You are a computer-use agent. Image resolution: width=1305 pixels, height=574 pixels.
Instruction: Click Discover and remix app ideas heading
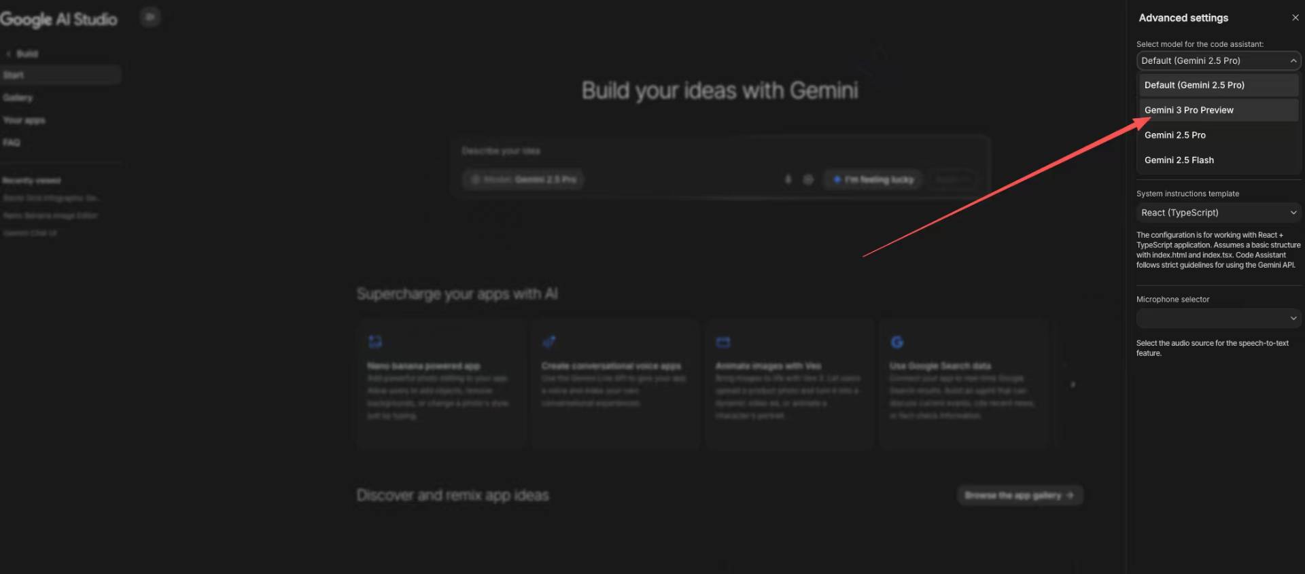click(x=453, y=495)
